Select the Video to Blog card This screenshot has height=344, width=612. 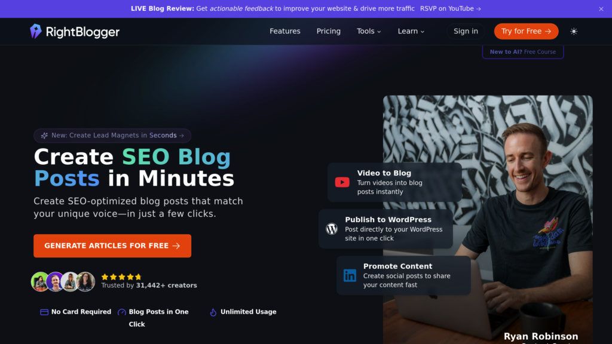point(394,182)
